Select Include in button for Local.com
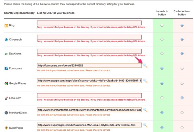The width and height of the screenshot is (194, 132). pyautogui.click(x=162, y=98)
